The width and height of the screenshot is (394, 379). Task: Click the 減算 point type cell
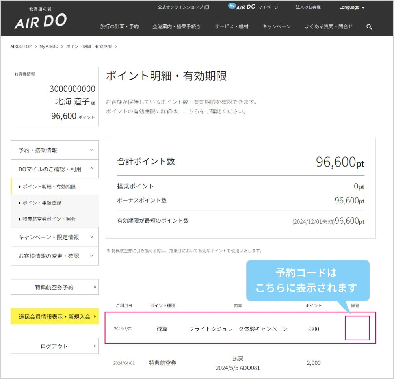pyautogui.click(x=162, y=329)
